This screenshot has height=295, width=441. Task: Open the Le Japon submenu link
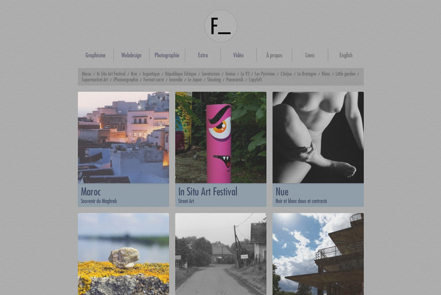tap(195, 80)
